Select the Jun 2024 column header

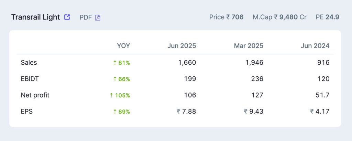tap(315, 46)
